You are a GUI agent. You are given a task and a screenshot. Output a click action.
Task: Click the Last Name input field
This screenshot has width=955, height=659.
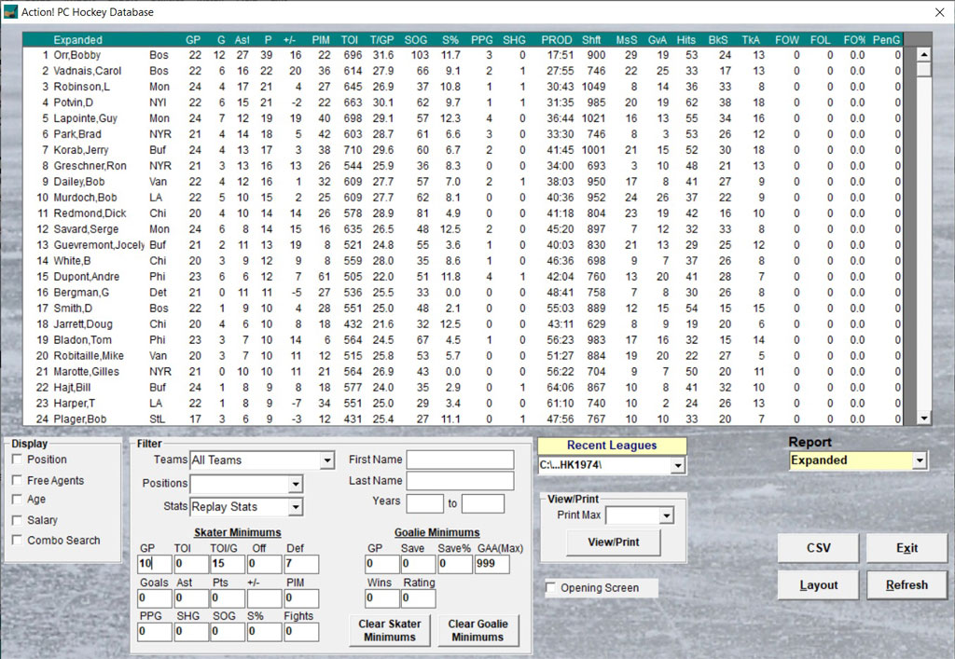(459, 481)
